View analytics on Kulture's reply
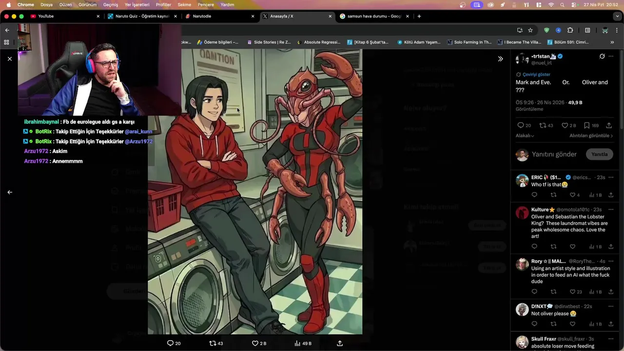This screenshot has height=351, width=624. click(x=595, y=247)
